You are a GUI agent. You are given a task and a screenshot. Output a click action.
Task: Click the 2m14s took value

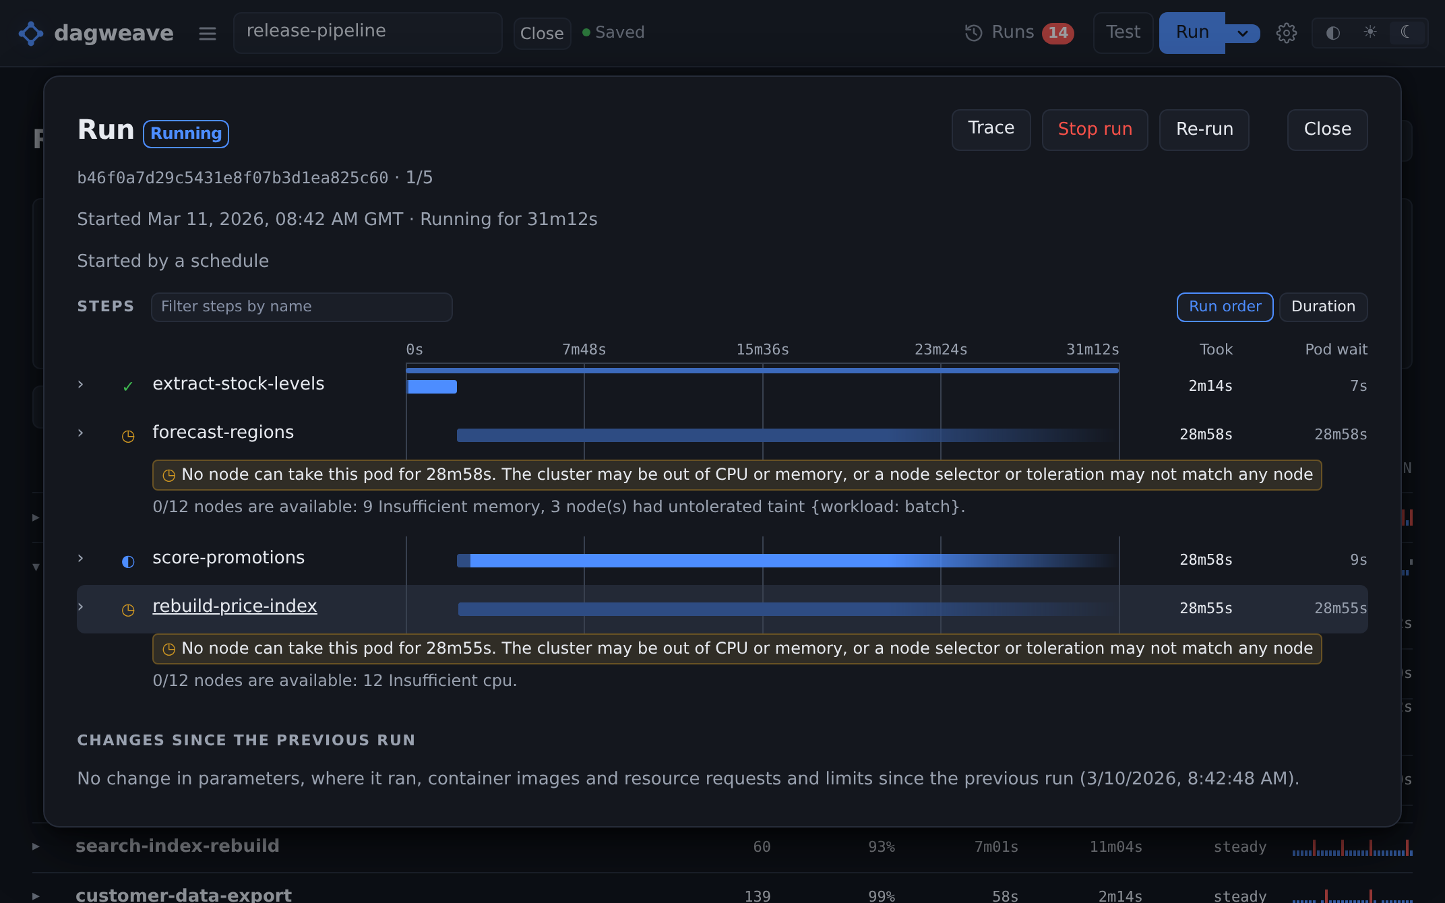click(1210, 386)
